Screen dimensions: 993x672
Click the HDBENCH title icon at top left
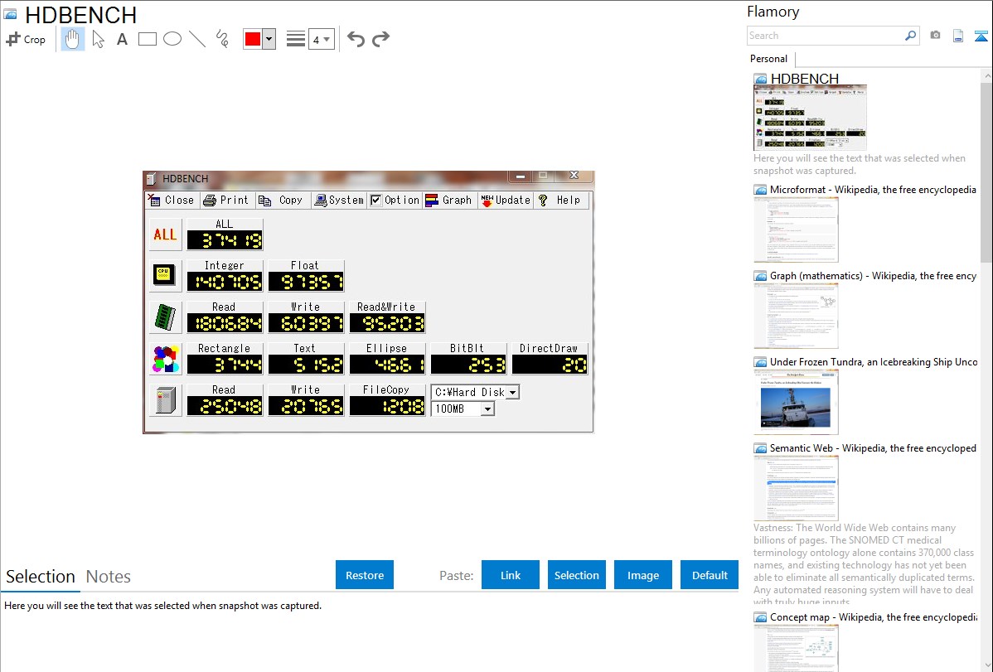tap(10, 14)
